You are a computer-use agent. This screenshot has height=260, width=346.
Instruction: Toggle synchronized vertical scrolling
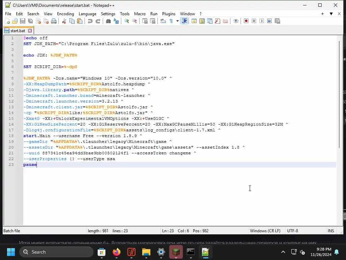145,21
